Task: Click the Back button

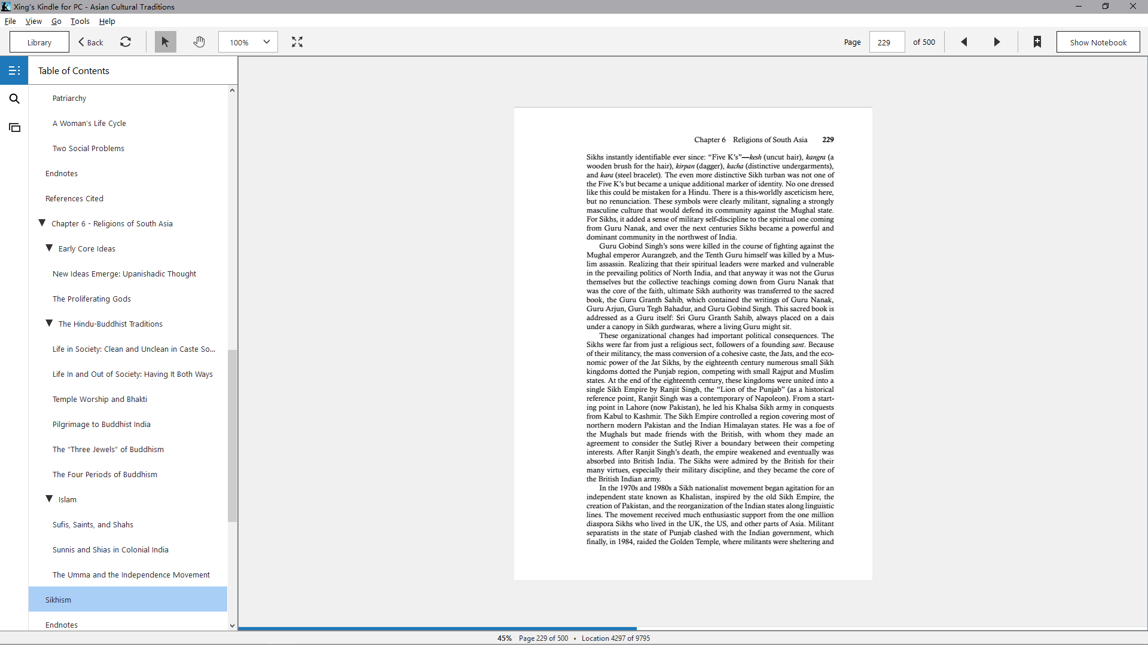Action: click(x=91, y=42)
